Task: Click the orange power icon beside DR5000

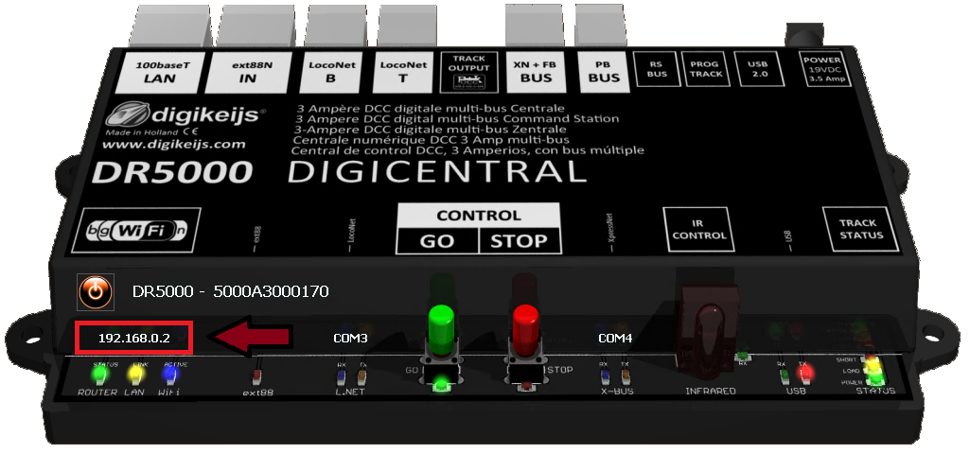Action: tap(95, 292)
